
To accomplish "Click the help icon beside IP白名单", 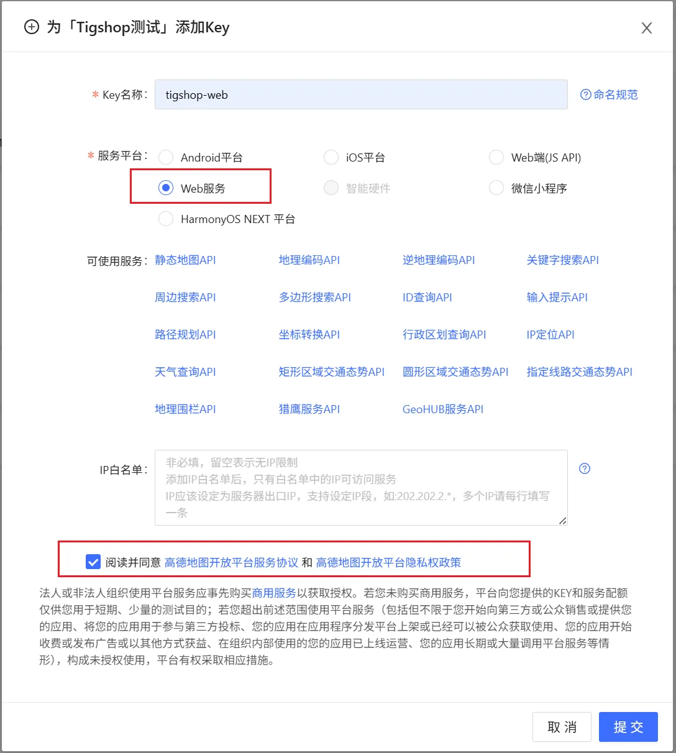I will 584,468.
